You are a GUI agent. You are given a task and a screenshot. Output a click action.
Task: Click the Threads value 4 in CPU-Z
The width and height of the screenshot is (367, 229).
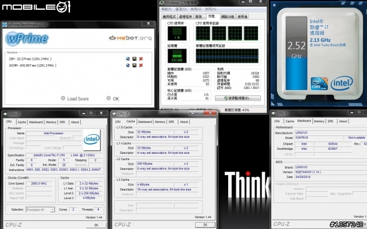pos(98,209)
